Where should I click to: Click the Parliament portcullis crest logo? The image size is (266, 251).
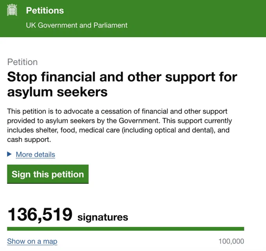12,10
